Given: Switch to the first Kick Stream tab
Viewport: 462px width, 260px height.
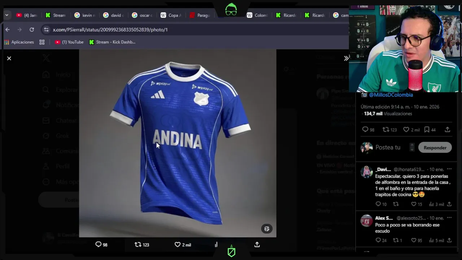Looking at the screenshot, I should (56, 15).
